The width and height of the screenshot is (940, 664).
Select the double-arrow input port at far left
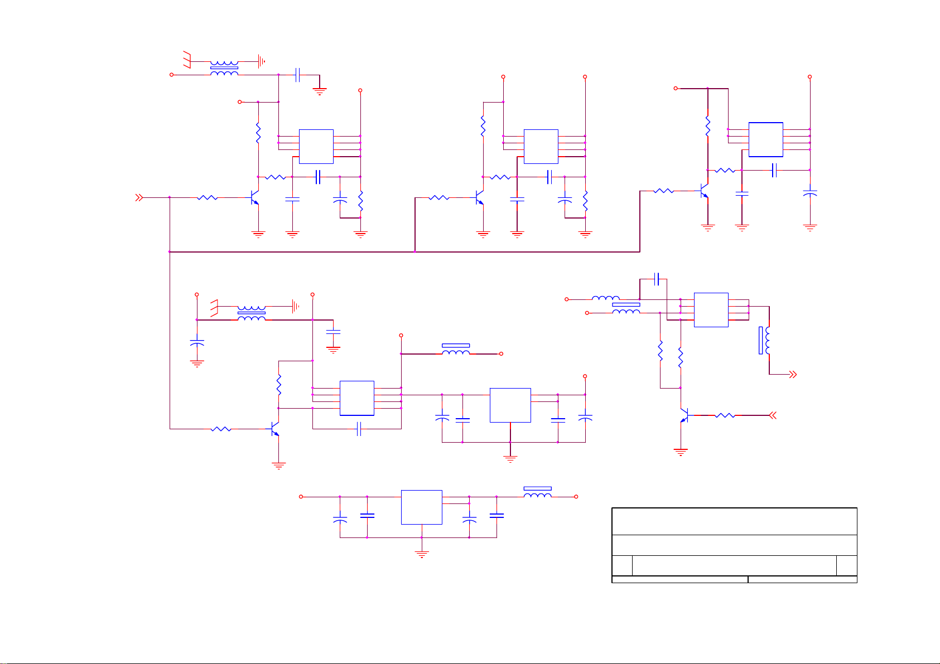[140, 197]
